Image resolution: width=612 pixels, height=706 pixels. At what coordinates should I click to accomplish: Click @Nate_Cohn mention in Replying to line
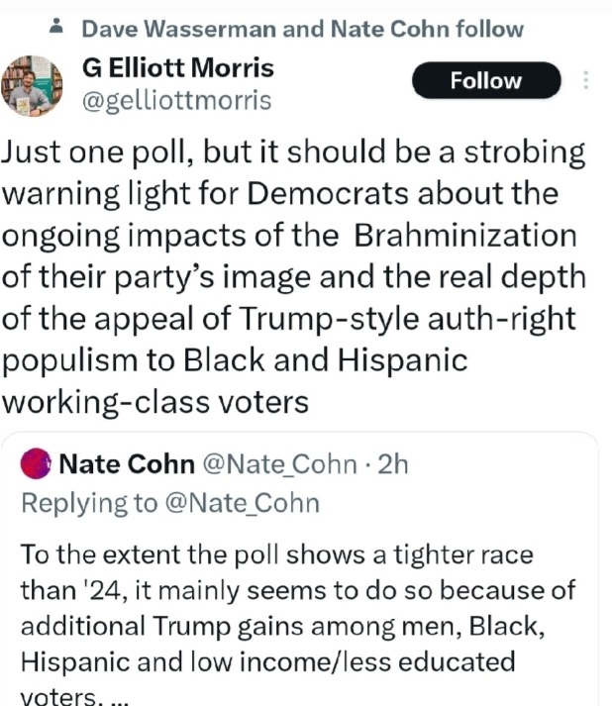(x=242, y=503)
